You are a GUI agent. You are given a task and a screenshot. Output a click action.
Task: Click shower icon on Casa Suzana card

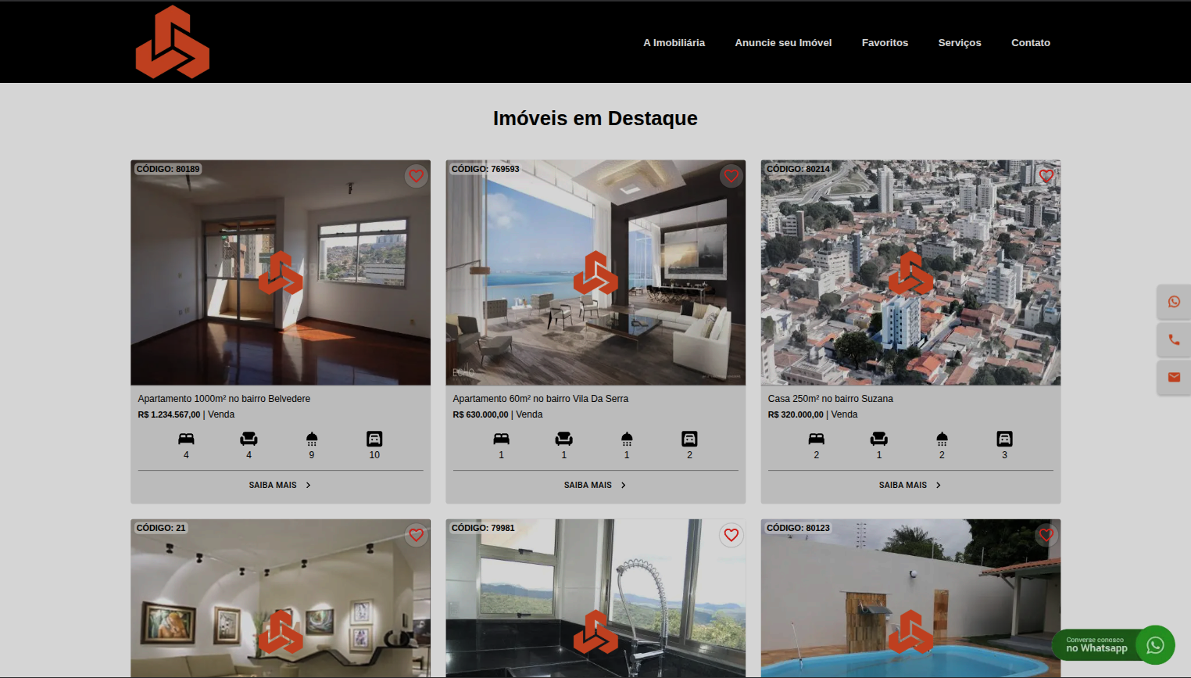[x=942, y=439]
